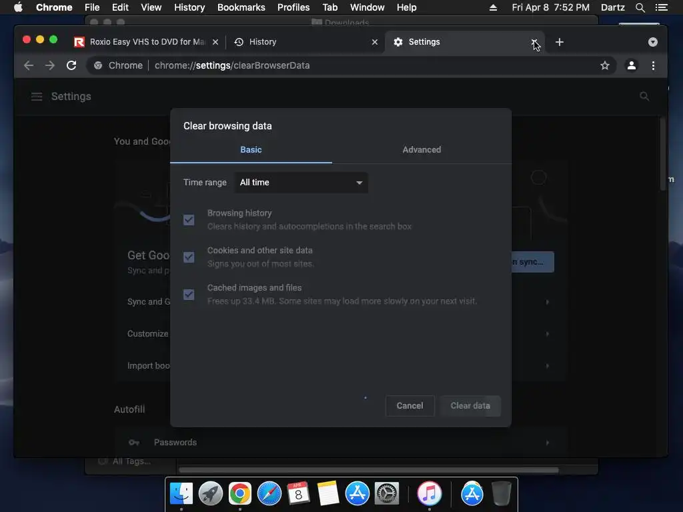Image resolution: width=683 pixels, height=512 pixels.
Task: Open the Trash in the Dock
Action: 502,493
